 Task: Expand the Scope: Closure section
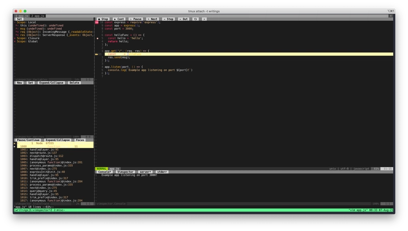click(15, 38)
